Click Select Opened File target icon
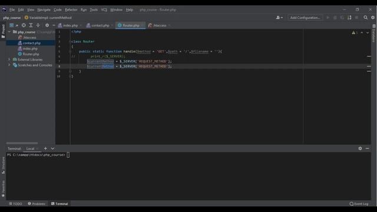The width and height of the screenshot is (377, 212). pyautogui.click(x=24, y=25)
